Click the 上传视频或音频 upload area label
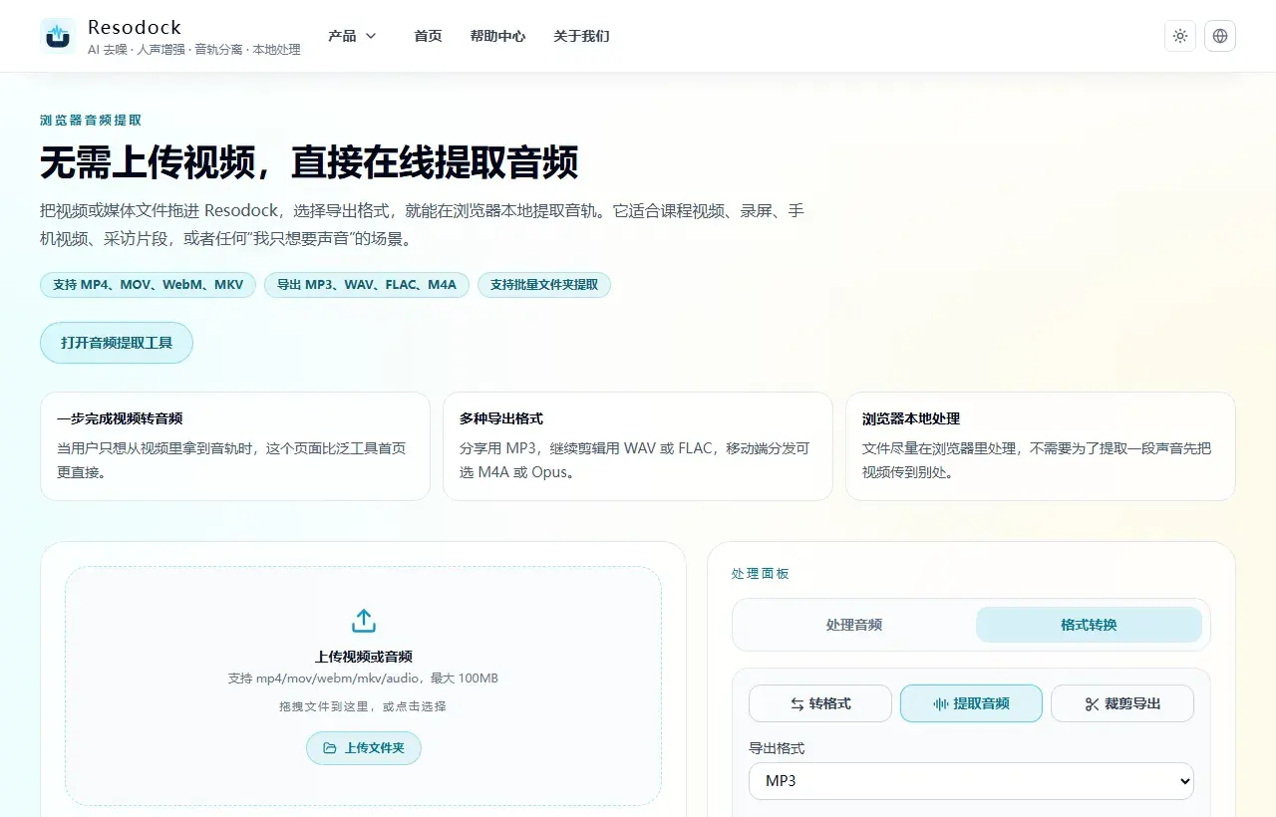Image resolution: width=1276 pixels, height=817 pixels. 364,657
